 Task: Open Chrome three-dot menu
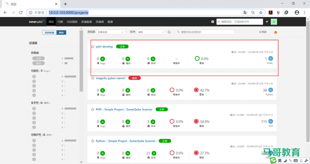tap(304, 12)
